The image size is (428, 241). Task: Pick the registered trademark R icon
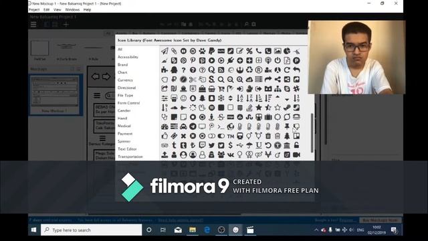[259, 70]
